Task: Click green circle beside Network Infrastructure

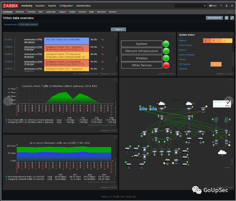Action: (166, 51)
